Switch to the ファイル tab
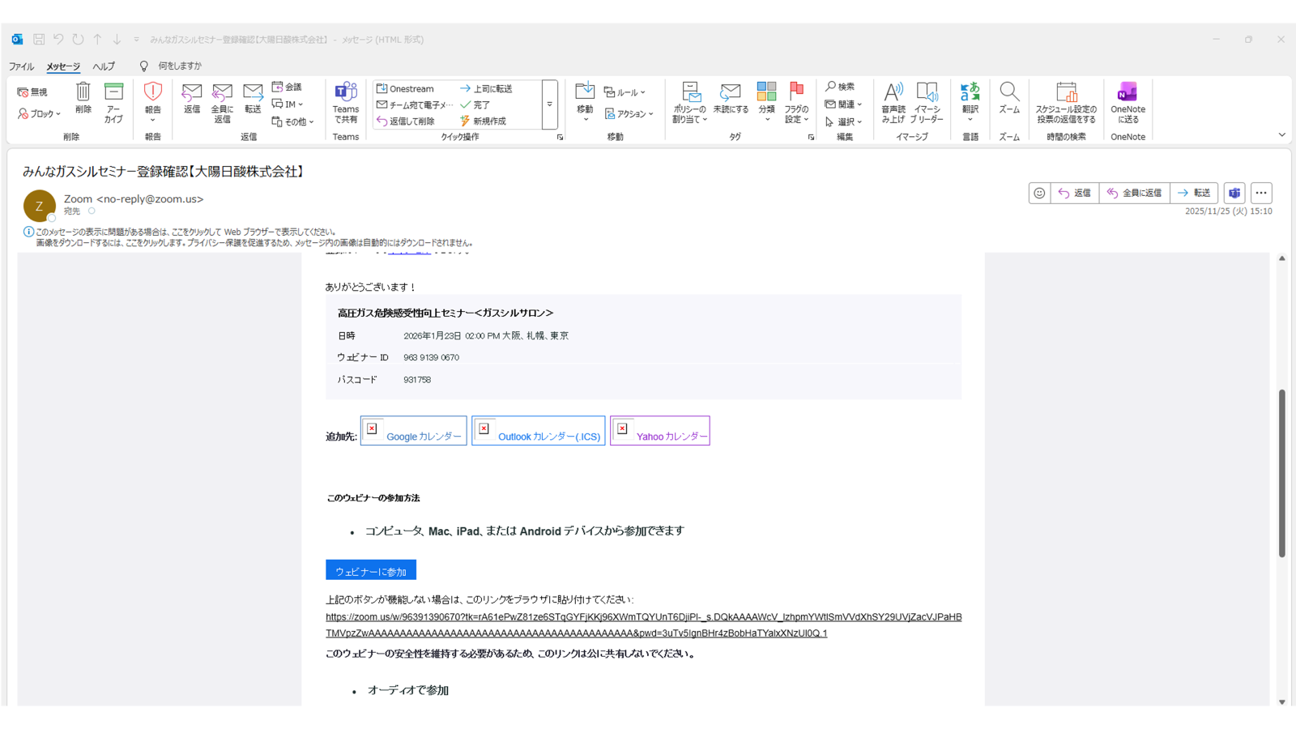The image size is (1296, 729). (x=20, y=66)
